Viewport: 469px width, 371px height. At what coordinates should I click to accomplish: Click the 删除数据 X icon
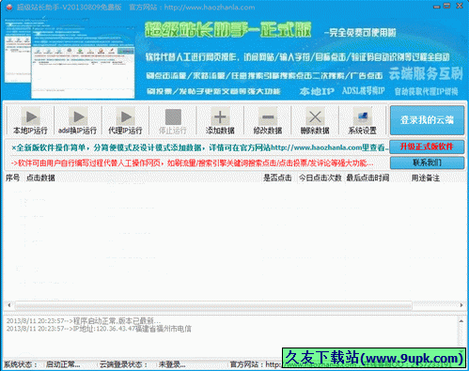click(315, 116)
